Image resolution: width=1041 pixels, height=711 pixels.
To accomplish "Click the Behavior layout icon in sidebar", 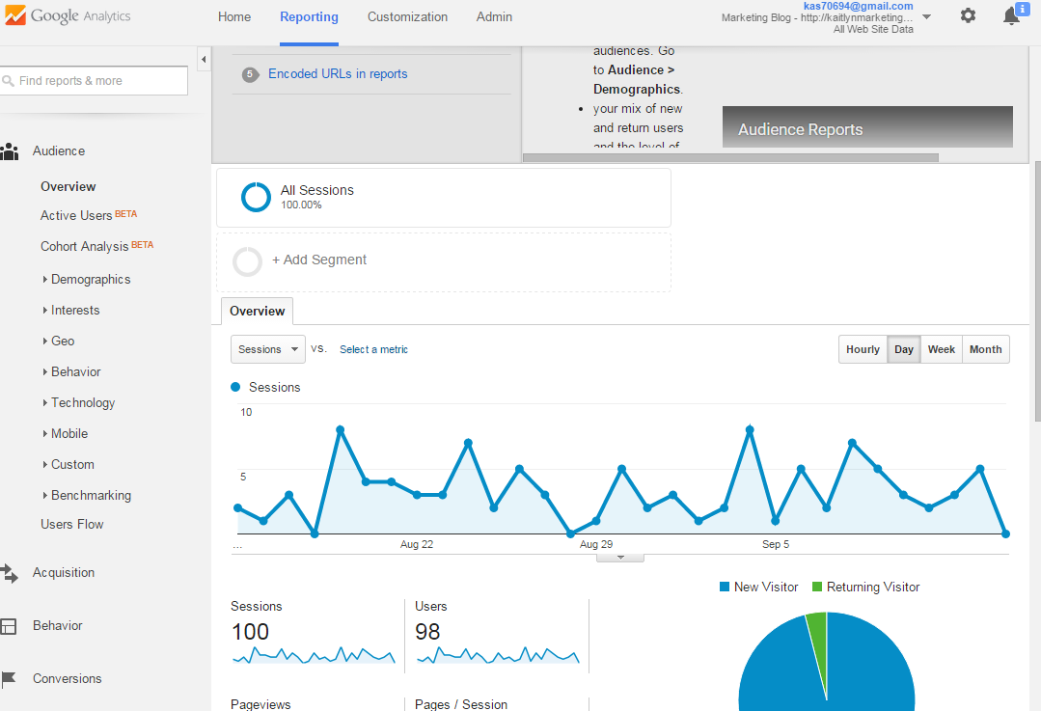I will [x=8, y=626].
